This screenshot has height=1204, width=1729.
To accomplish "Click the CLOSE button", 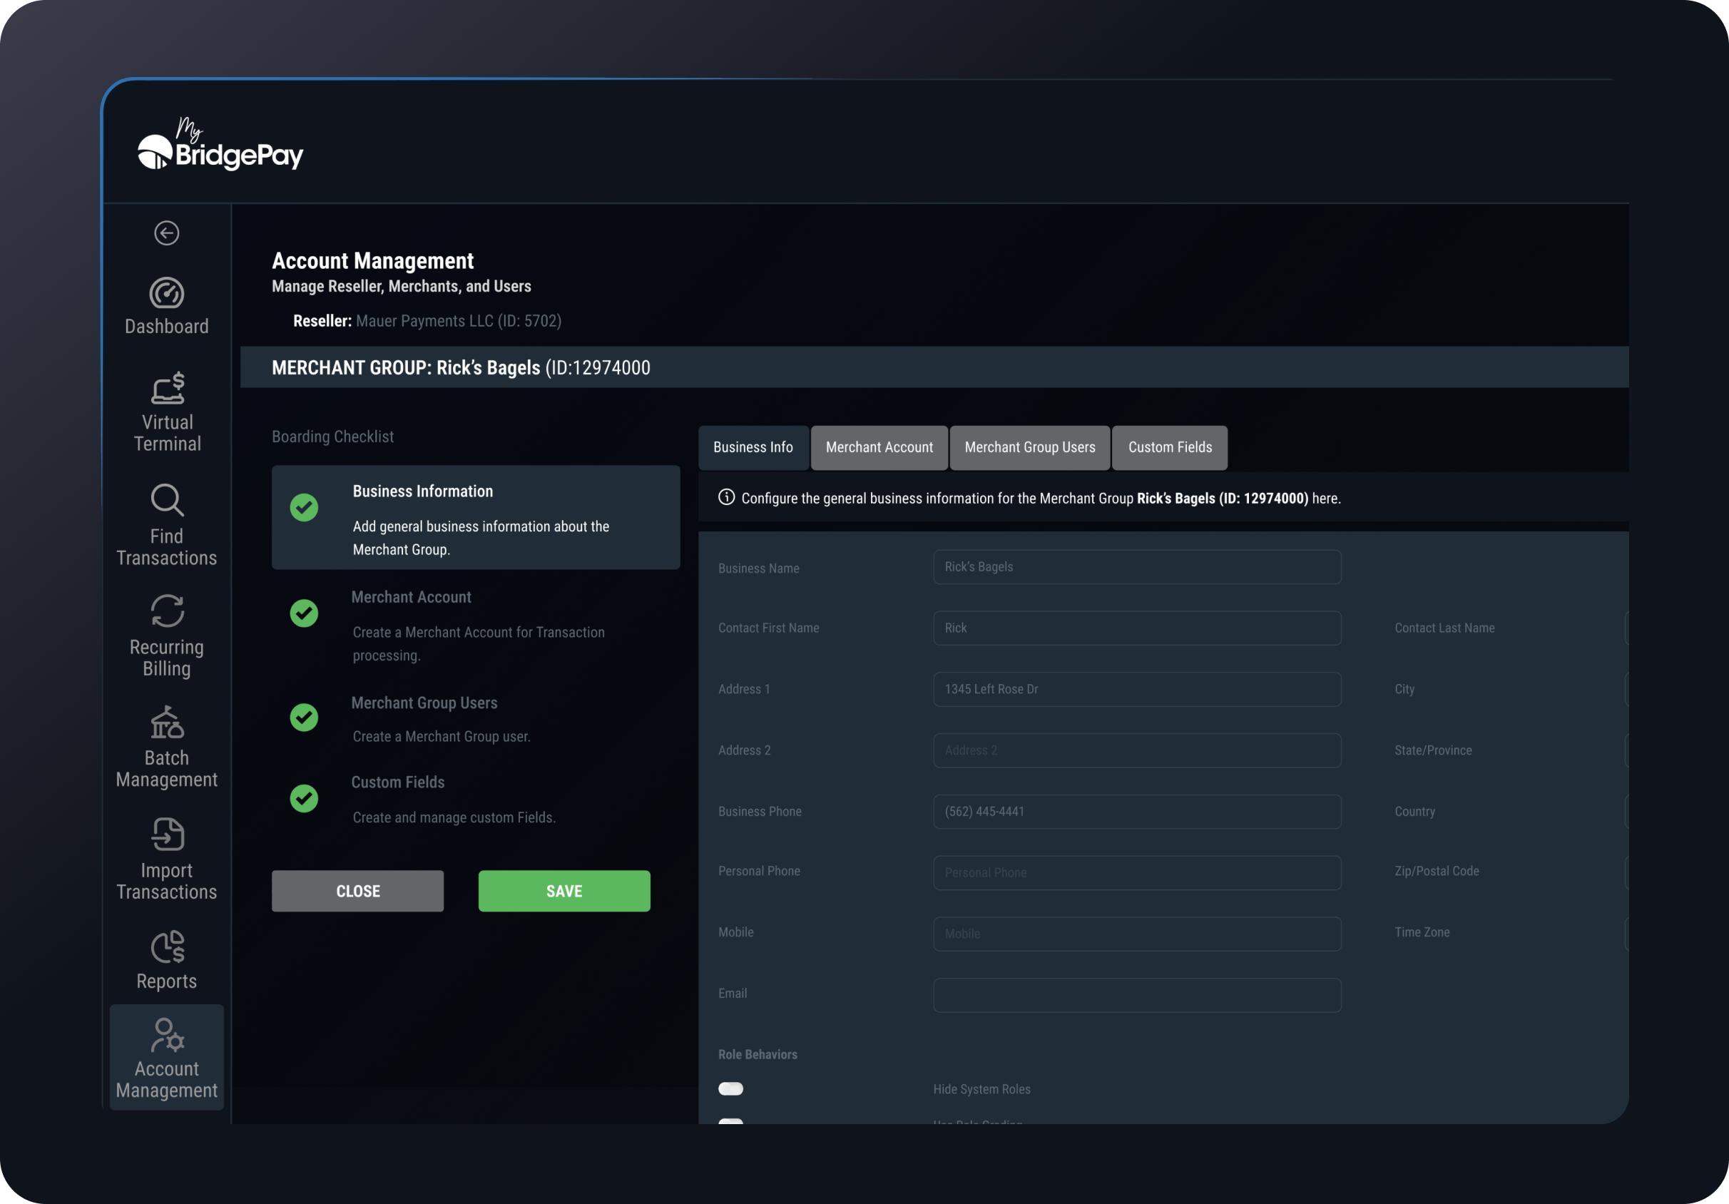I will pos(357,891).
